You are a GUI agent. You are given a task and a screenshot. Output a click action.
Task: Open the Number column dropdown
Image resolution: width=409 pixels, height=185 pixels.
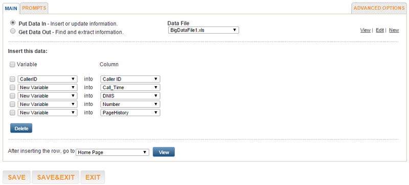[x=130, y=104]
